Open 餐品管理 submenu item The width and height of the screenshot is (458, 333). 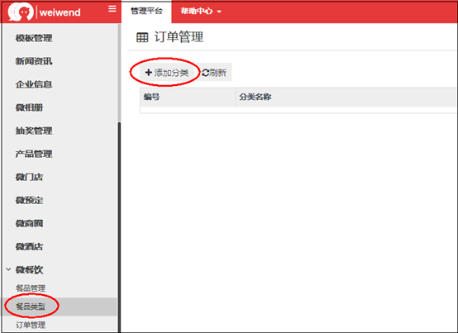coord(31,288)
